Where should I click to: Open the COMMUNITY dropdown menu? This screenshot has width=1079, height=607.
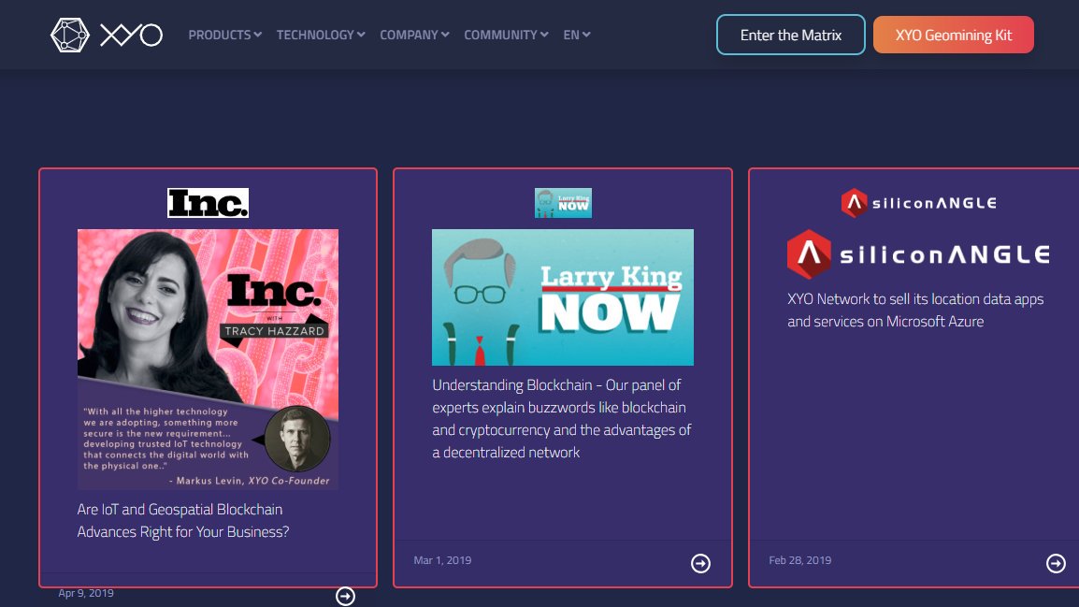(506, 35)
